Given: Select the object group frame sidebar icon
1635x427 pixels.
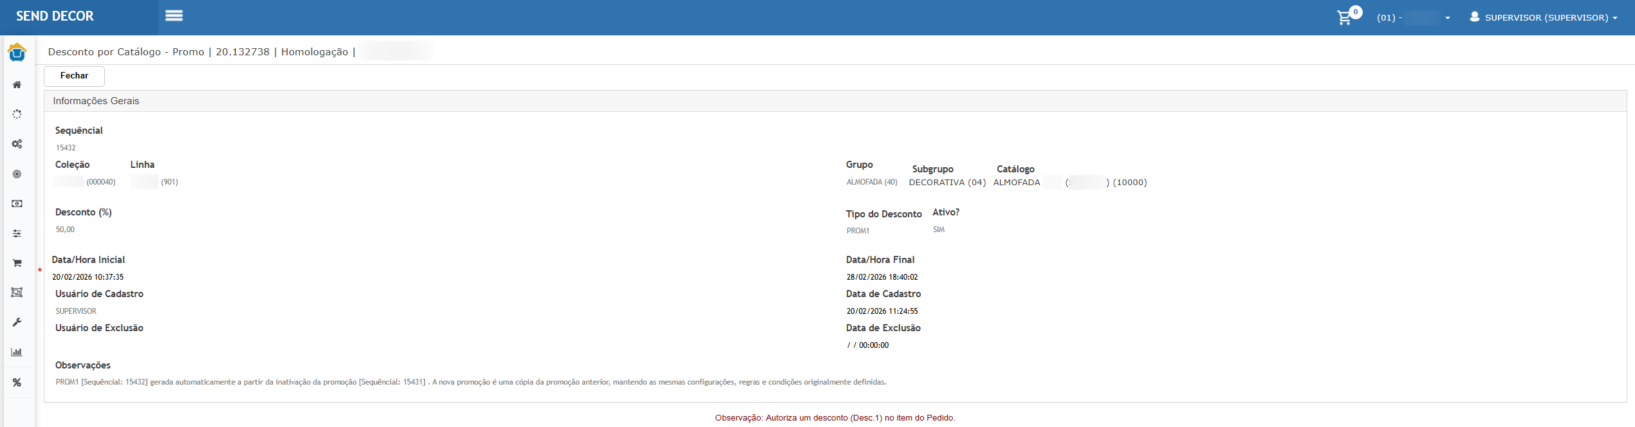Looking at the screenshot, I should 17,293.
